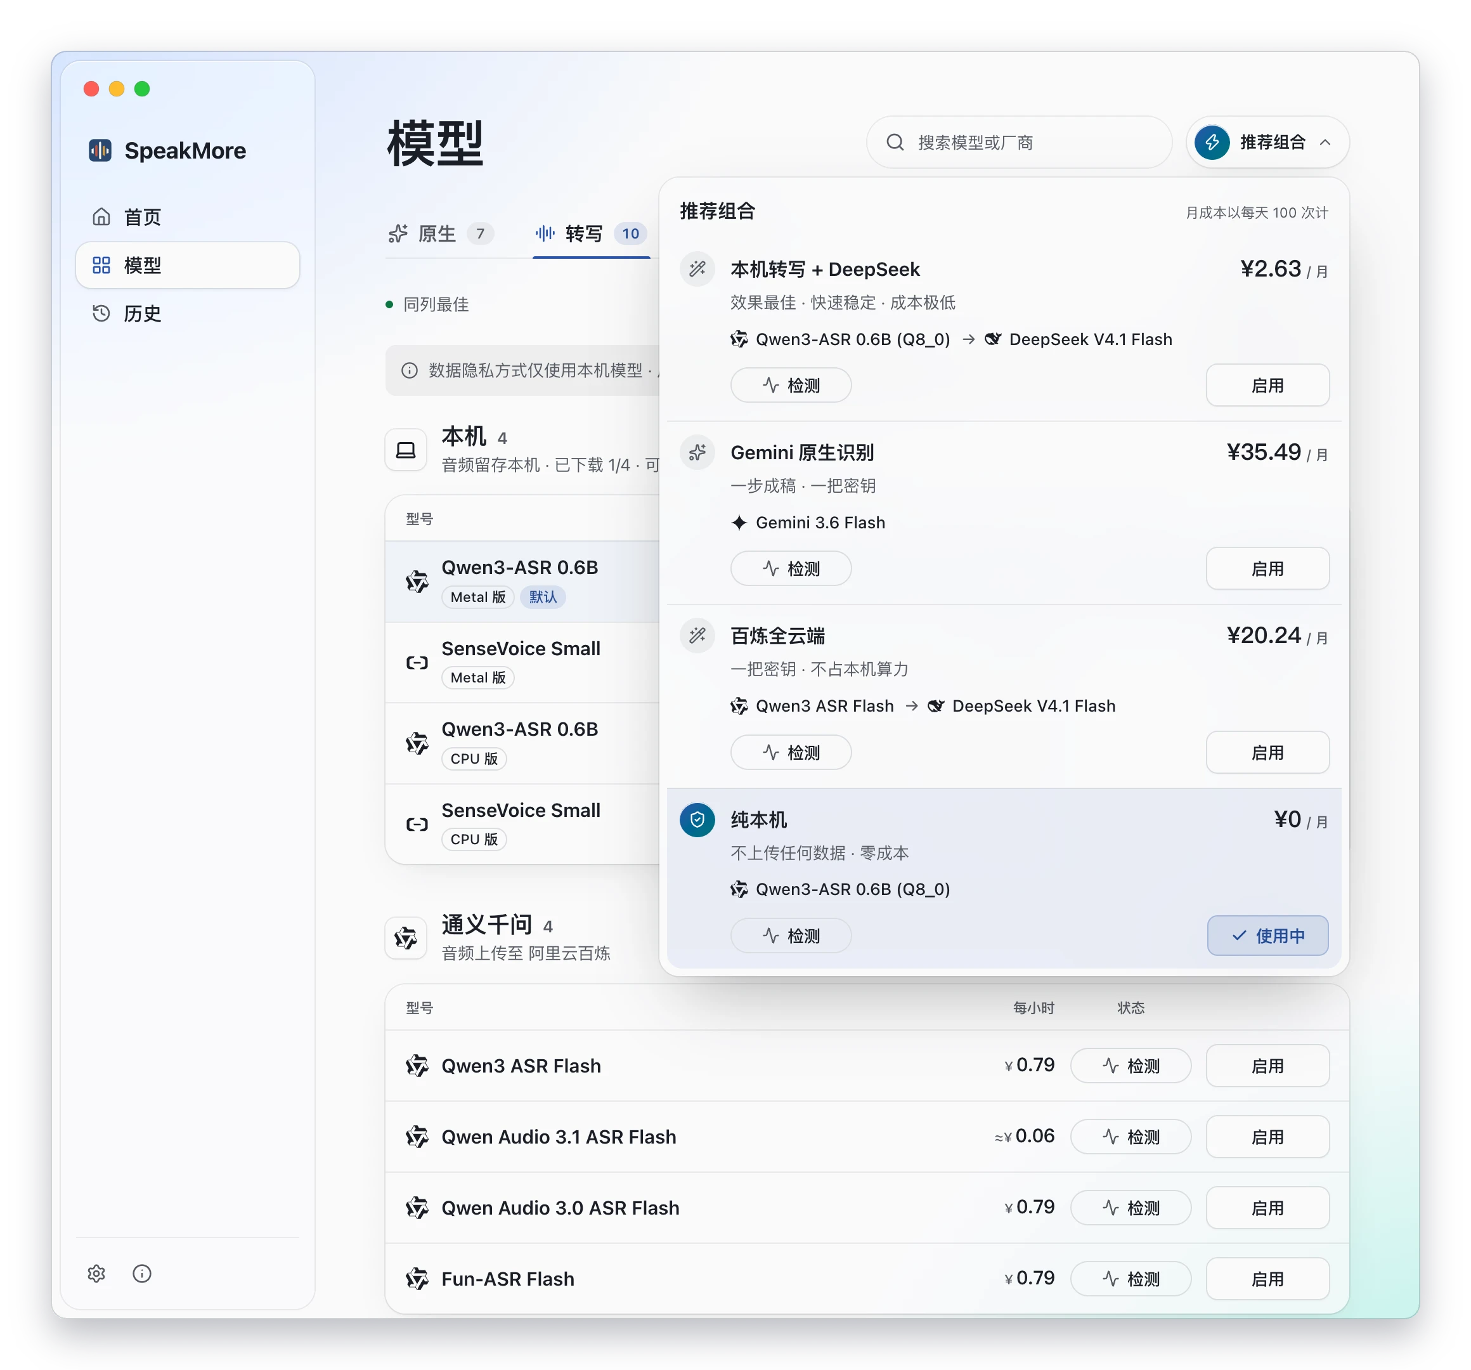This screenshot has width=1471, height=1370.
Task: Click the laptop icon for 本机 section
Action: pos(406,450)
